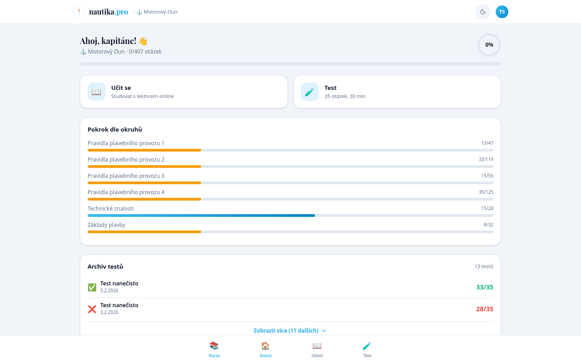This screenshot has width=581, height=363.
Task: Open the passed test from 5.2.2026
Action: pyautogui.click(x=290, y=287)
